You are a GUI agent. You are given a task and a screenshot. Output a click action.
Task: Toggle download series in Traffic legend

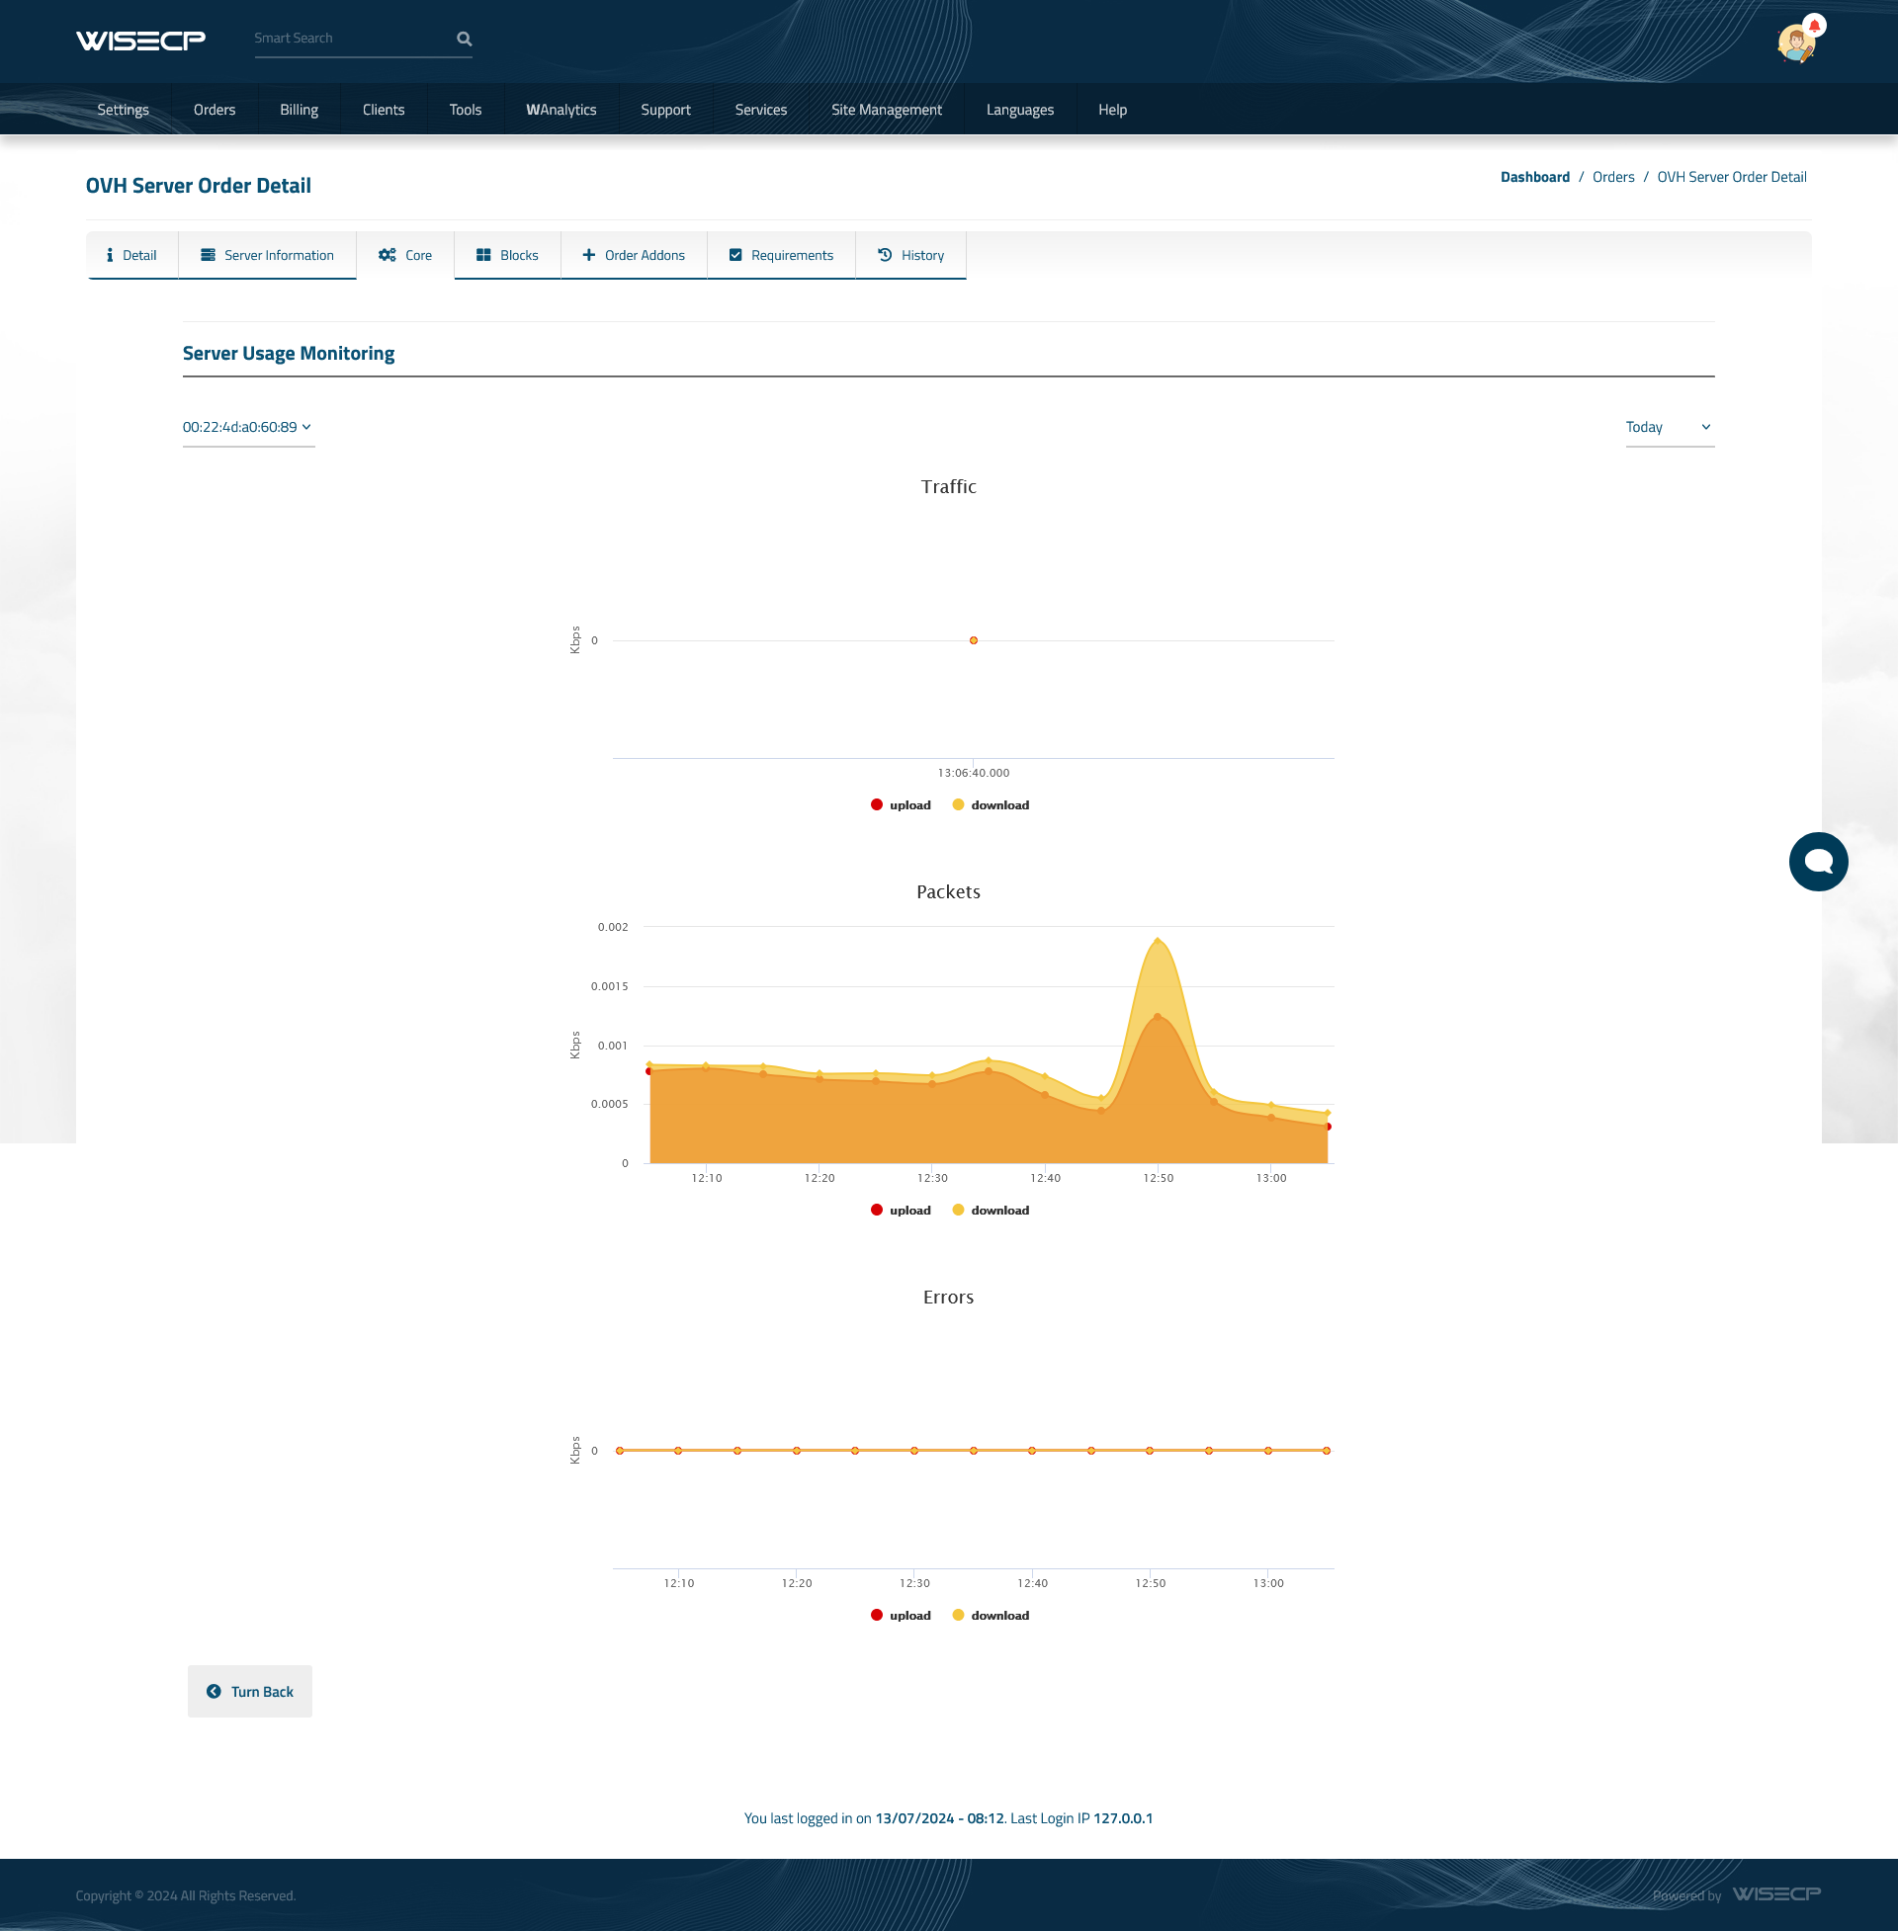tap(991, 805)
